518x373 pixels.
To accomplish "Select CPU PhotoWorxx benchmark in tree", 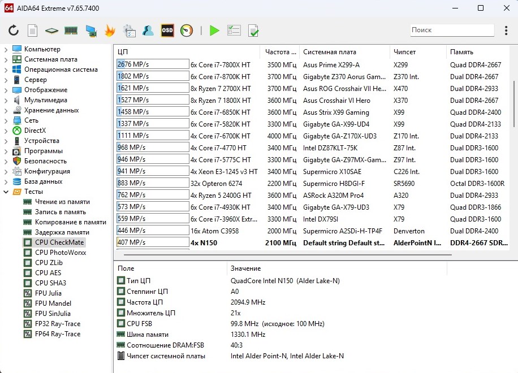I will 60,253.
